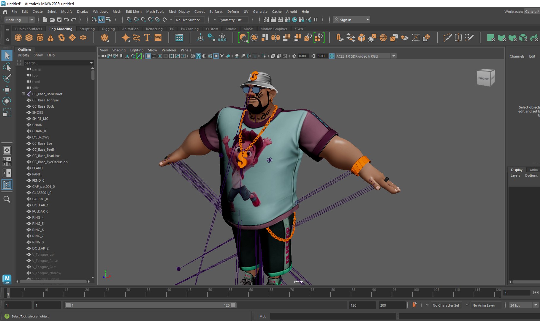This screenshot has width=540, height=321.
Task: Open the Sign In dropdown
Action: click(x=352, y=20)
